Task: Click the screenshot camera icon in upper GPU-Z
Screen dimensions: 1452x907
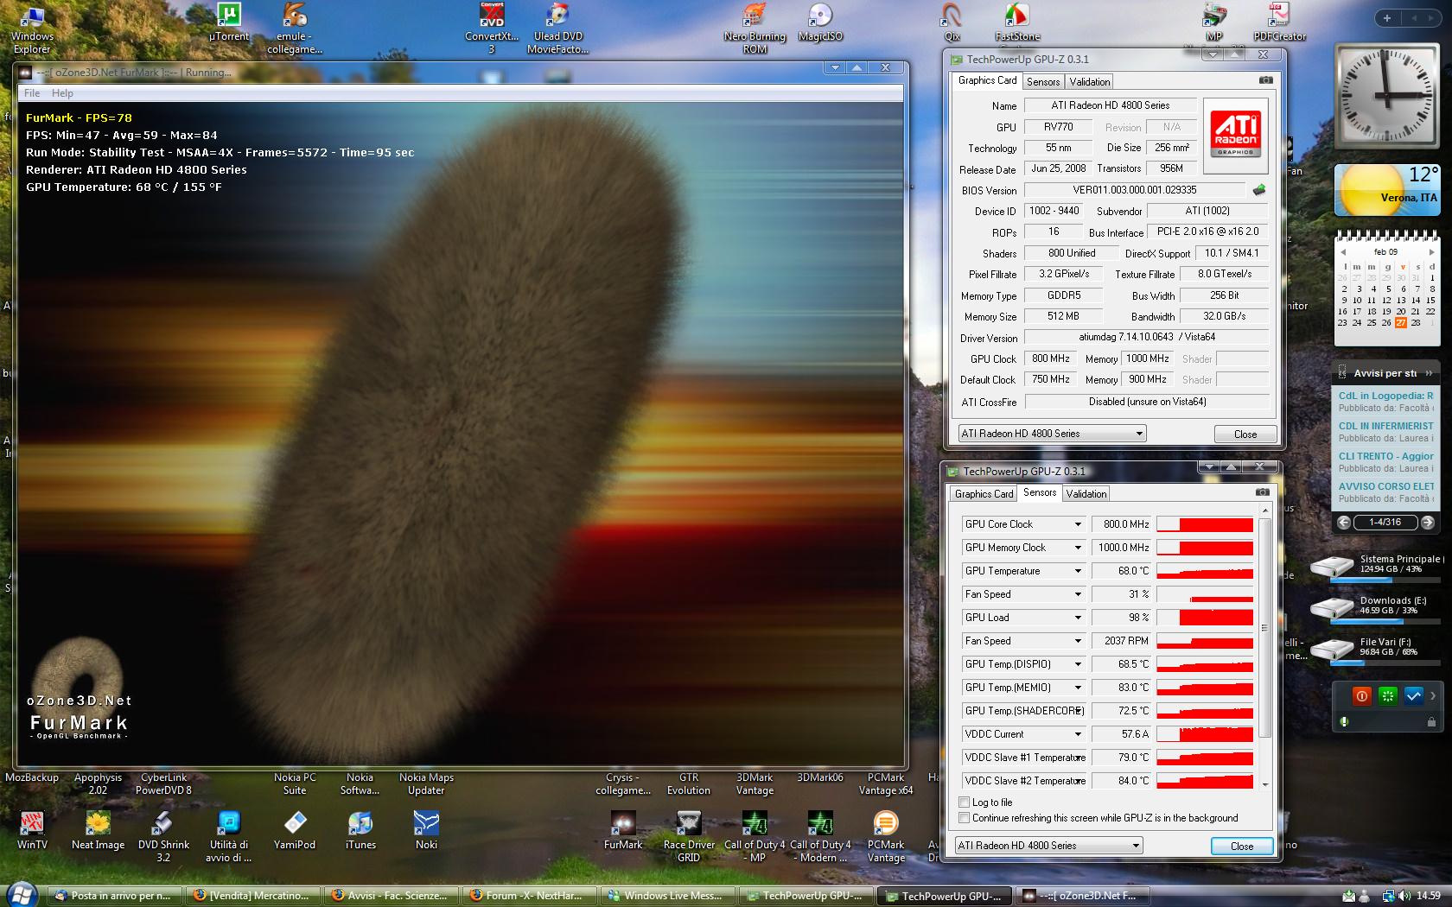Action: coord(1265,80)
